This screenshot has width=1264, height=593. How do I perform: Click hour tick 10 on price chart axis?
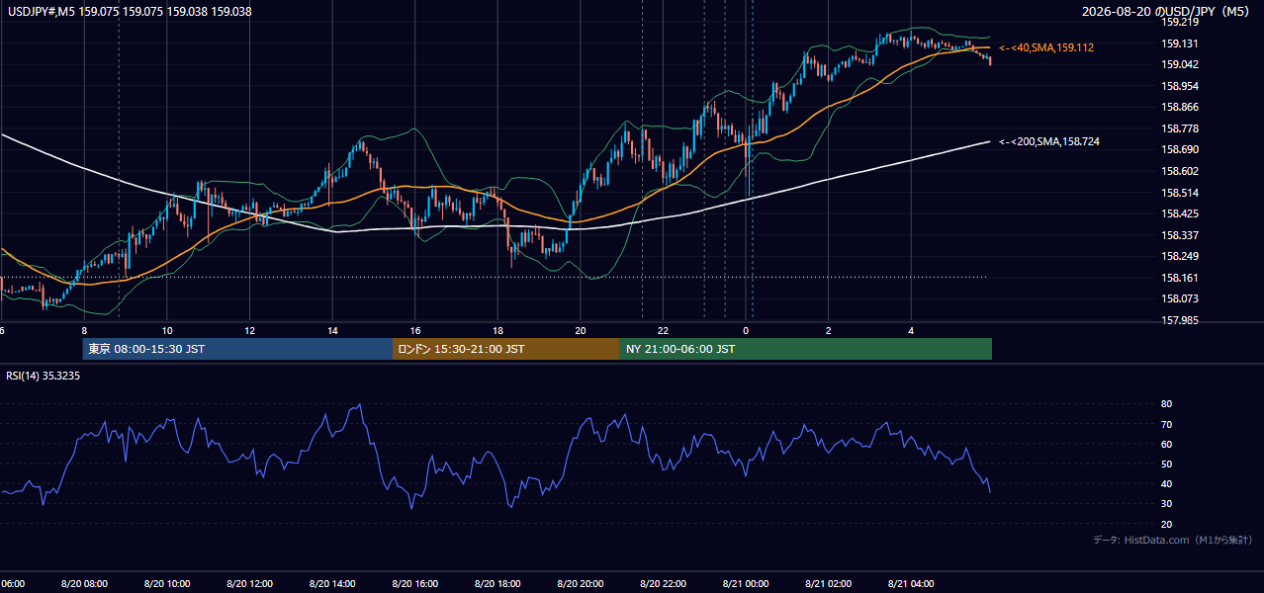click(x=167, y=331)
